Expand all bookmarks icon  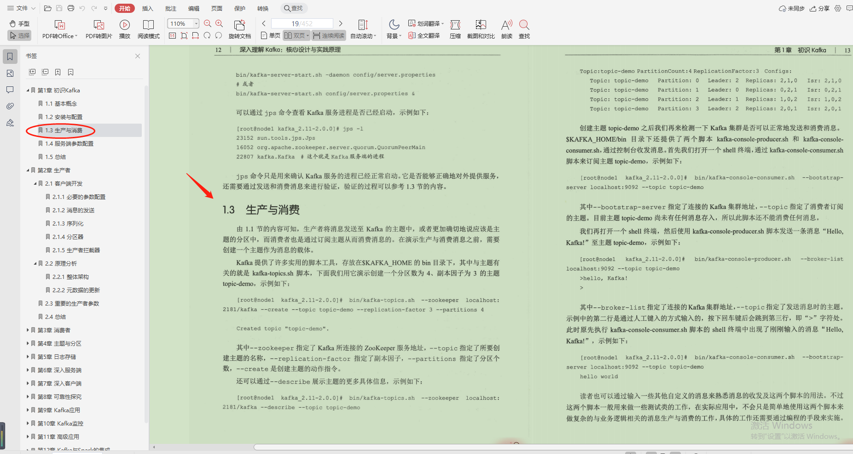coord(32,72)
